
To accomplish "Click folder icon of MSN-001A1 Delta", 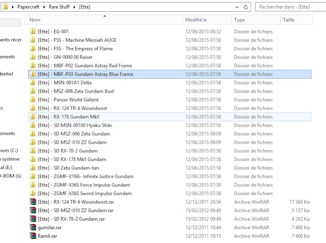I will [33, 82].
